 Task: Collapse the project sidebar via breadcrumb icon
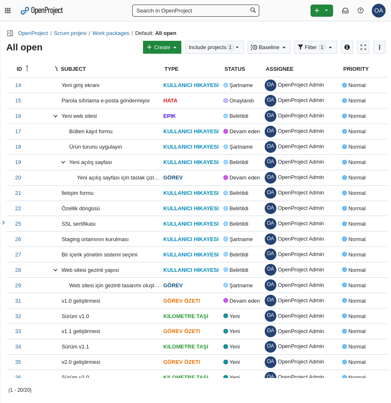tap(9, 33)
